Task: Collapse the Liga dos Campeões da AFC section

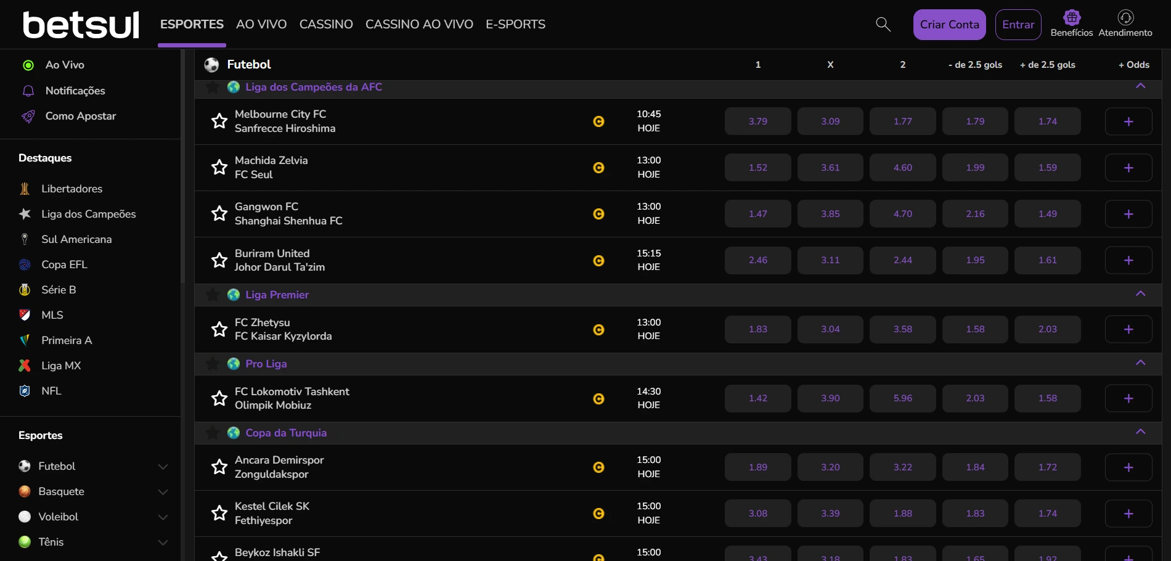Action: [1141, 86]
